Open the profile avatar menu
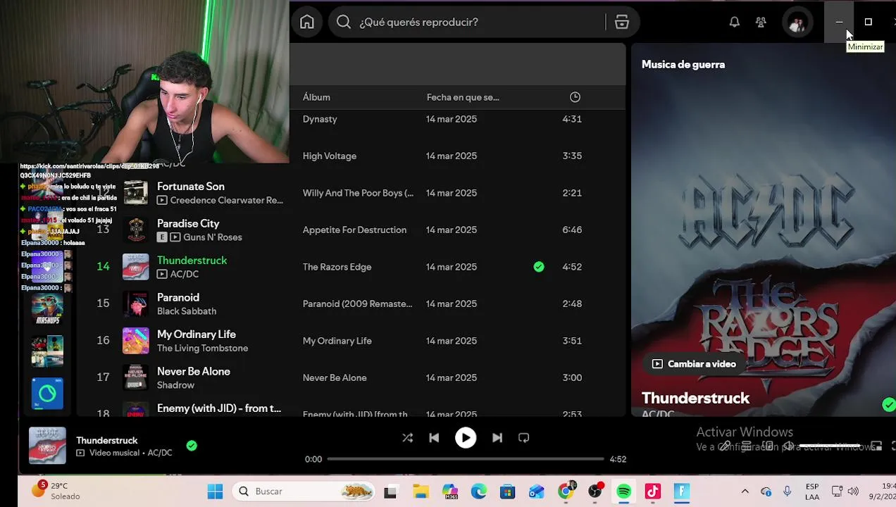 click(x=797, y=23)
